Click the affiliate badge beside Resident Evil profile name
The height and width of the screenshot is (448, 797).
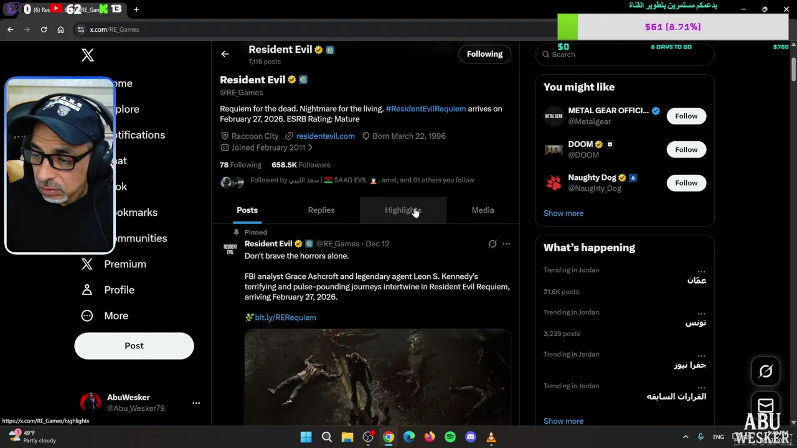pos(303,80)
